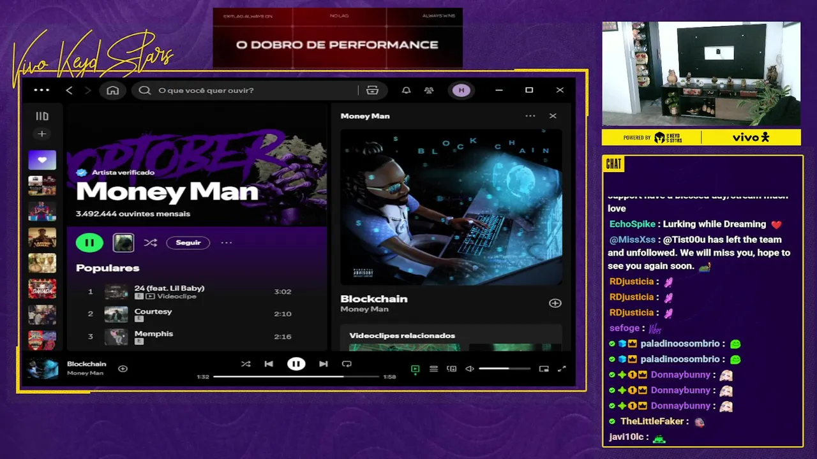Click the search magnifier icon
Screen dimensions: 817x459
145,90
